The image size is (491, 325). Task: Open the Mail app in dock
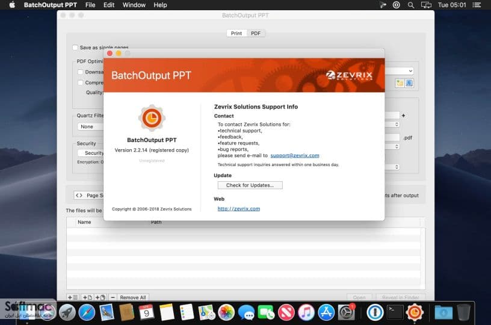click(x=107, y=312)
